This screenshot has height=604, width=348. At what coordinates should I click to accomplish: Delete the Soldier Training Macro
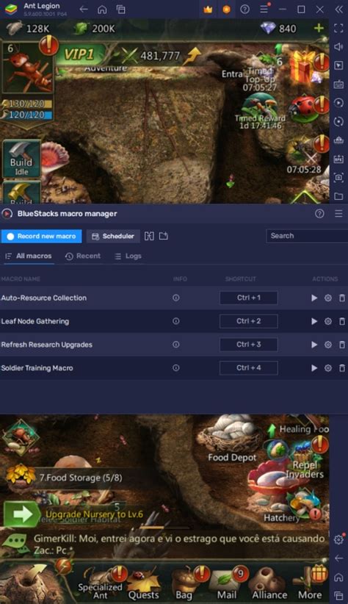tap(342, 368)
